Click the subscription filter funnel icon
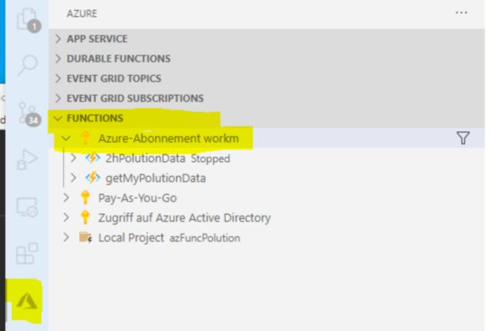Screen dimensions: 494x331 pyautogui.click(x=463, y=138)
